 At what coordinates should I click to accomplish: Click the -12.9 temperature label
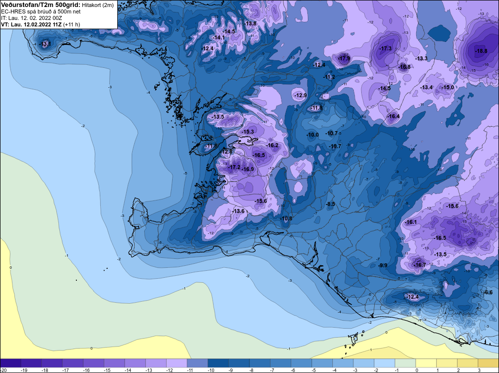pyautogui.click(x=300, y=95)
